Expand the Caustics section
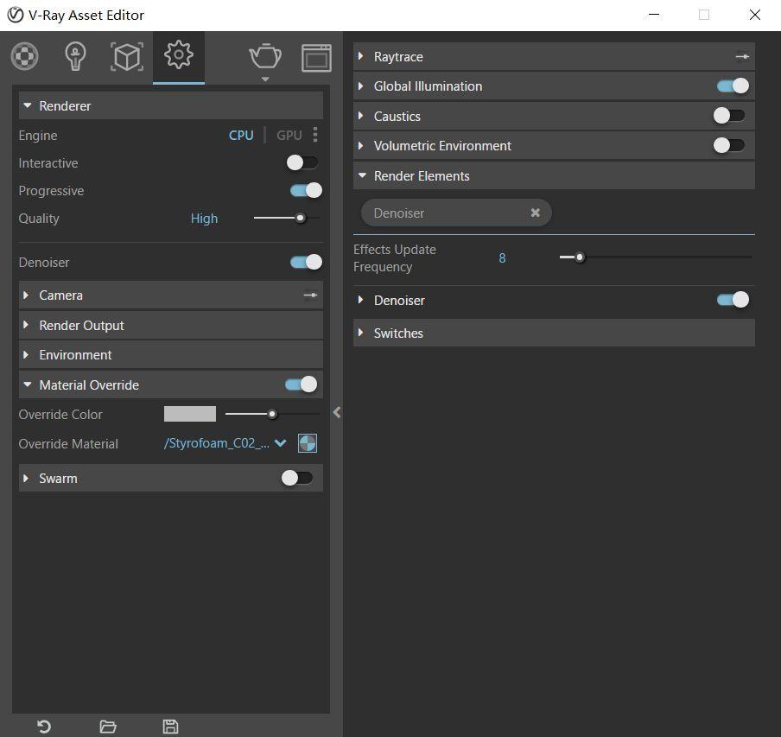Screen dimensions: 781x737 pyautogui.click(x=554, y=116)
